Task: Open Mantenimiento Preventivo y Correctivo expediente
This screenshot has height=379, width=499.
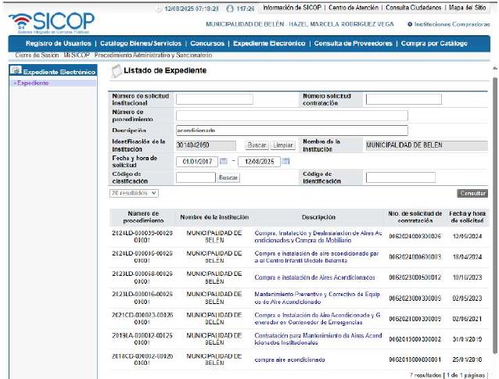Action: pos(317,298)
